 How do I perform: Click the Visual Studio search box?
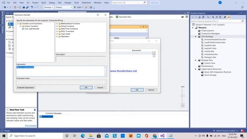click(x=129, y=3)
